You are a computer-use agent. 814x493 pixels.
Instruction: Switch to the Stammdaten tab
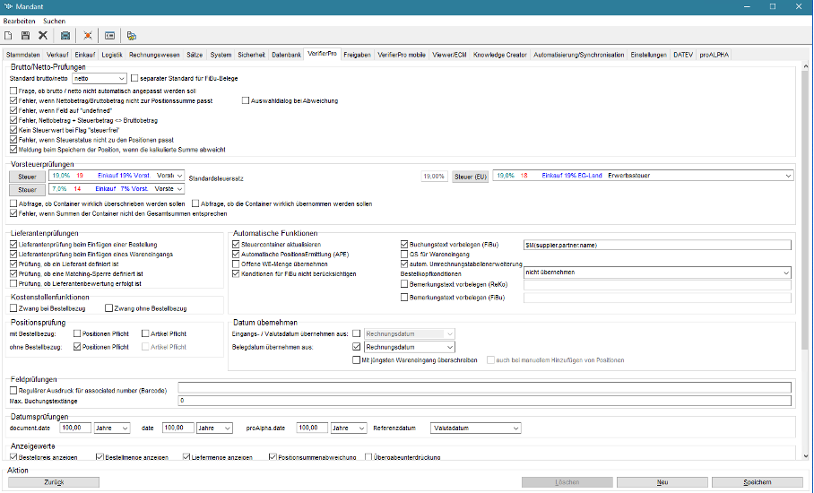click(x=23, y=55)
